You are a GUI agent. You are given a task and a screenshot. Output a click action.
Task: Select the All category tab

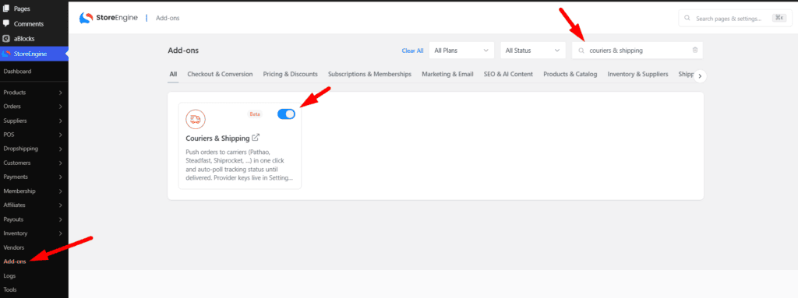point(173,74)
